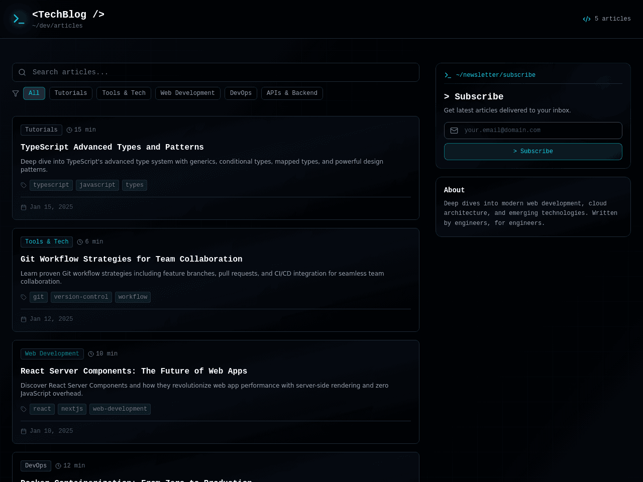Click the nextjs tag

(x=72, y=409)
